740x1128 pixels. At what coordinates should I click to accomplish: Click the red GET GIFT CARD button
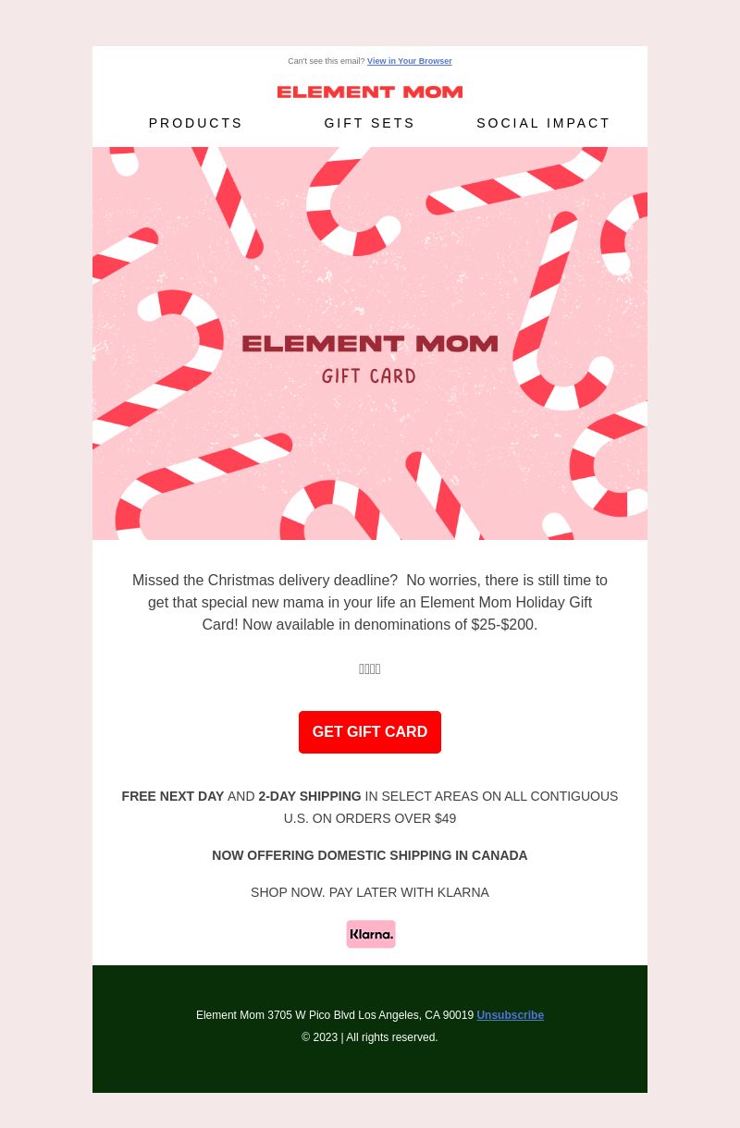(x=370, y=732)
